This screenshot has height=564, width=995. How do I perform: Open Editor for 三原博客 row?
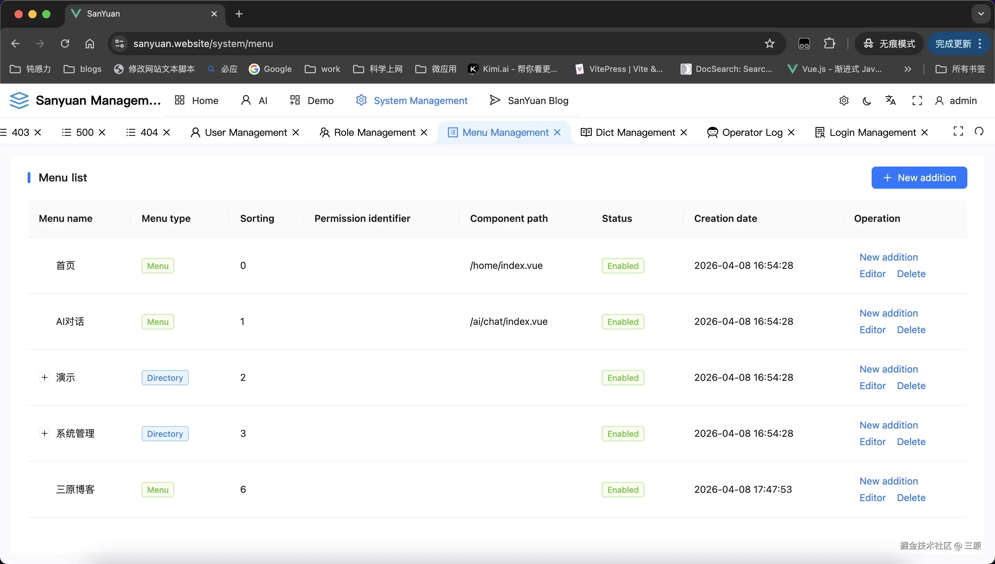(x=872, y=498)
